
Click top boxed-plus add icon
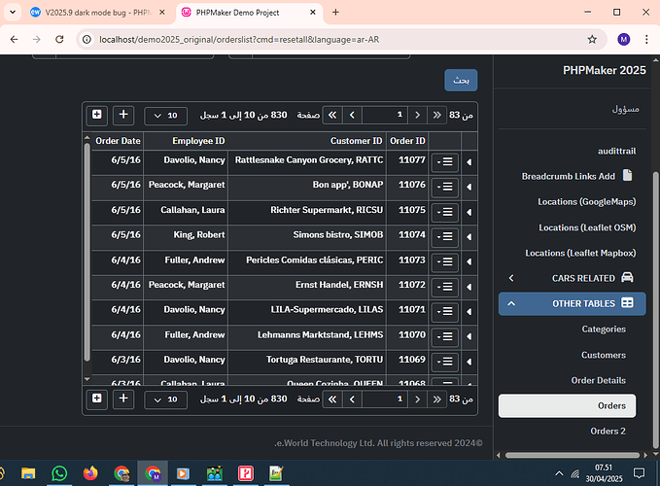pos(97,115)
